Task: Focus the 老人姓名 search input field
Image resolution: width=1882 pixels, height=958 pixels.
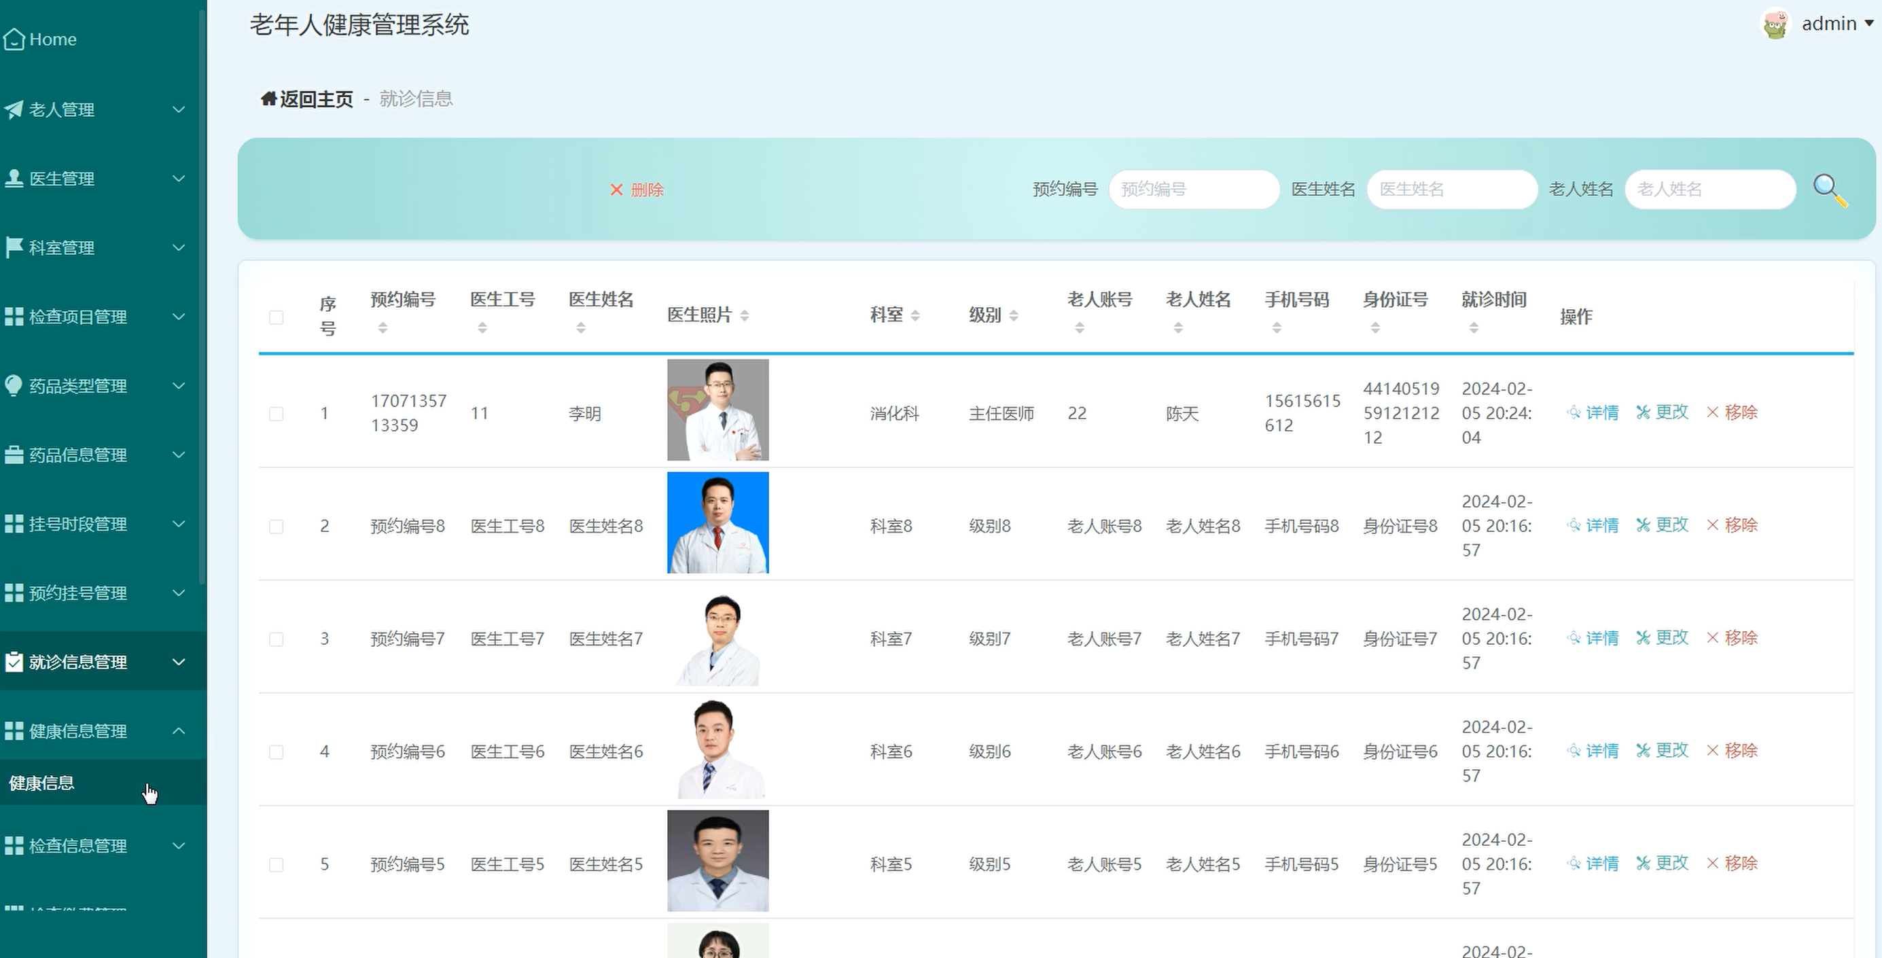Action: [1709, 190]
